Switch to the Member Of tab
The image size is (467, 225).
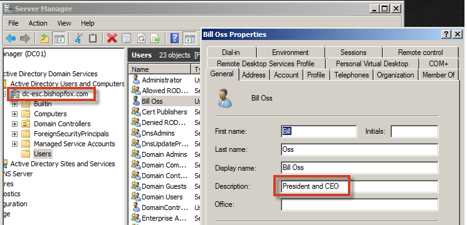coord(438,75)
